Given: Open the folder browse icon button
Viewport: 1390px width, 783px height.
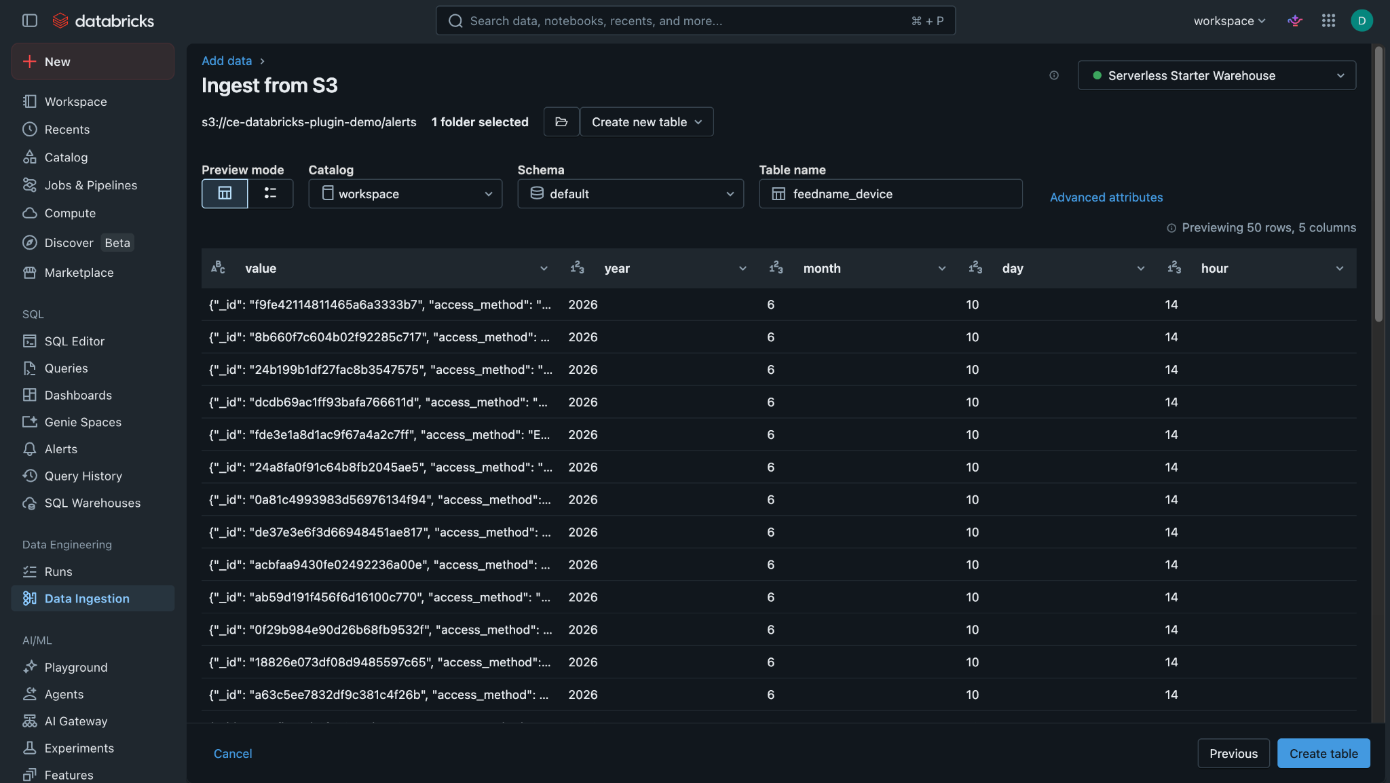Looking at the screenshot, I should coord(561,121).
